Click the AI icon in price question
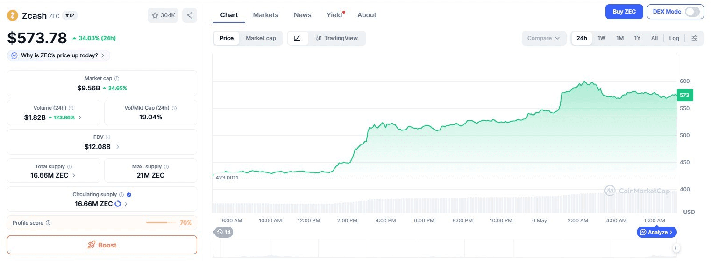Screen dimensions: 711x261 (14, 55)
